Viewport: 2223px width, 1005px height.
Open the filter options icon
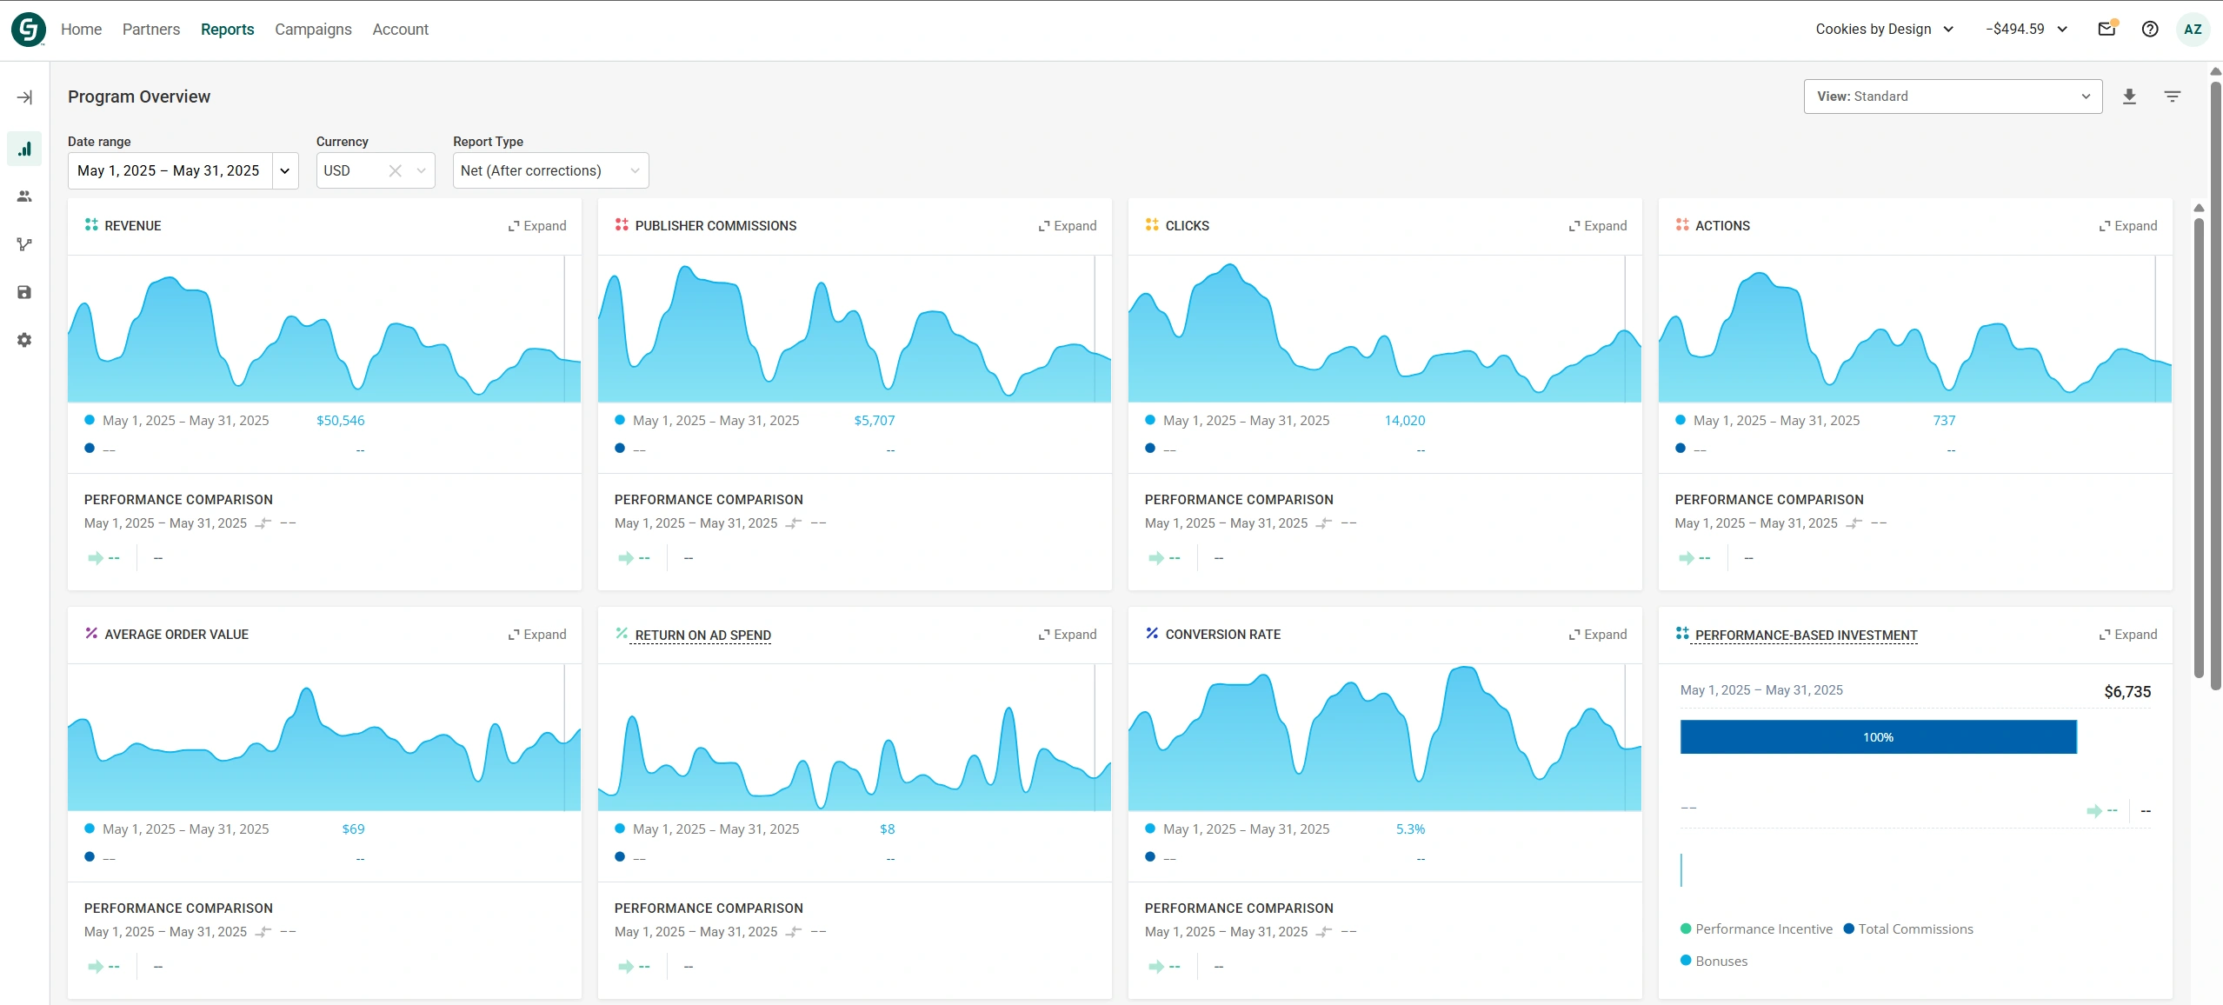tap(2172, 97)
